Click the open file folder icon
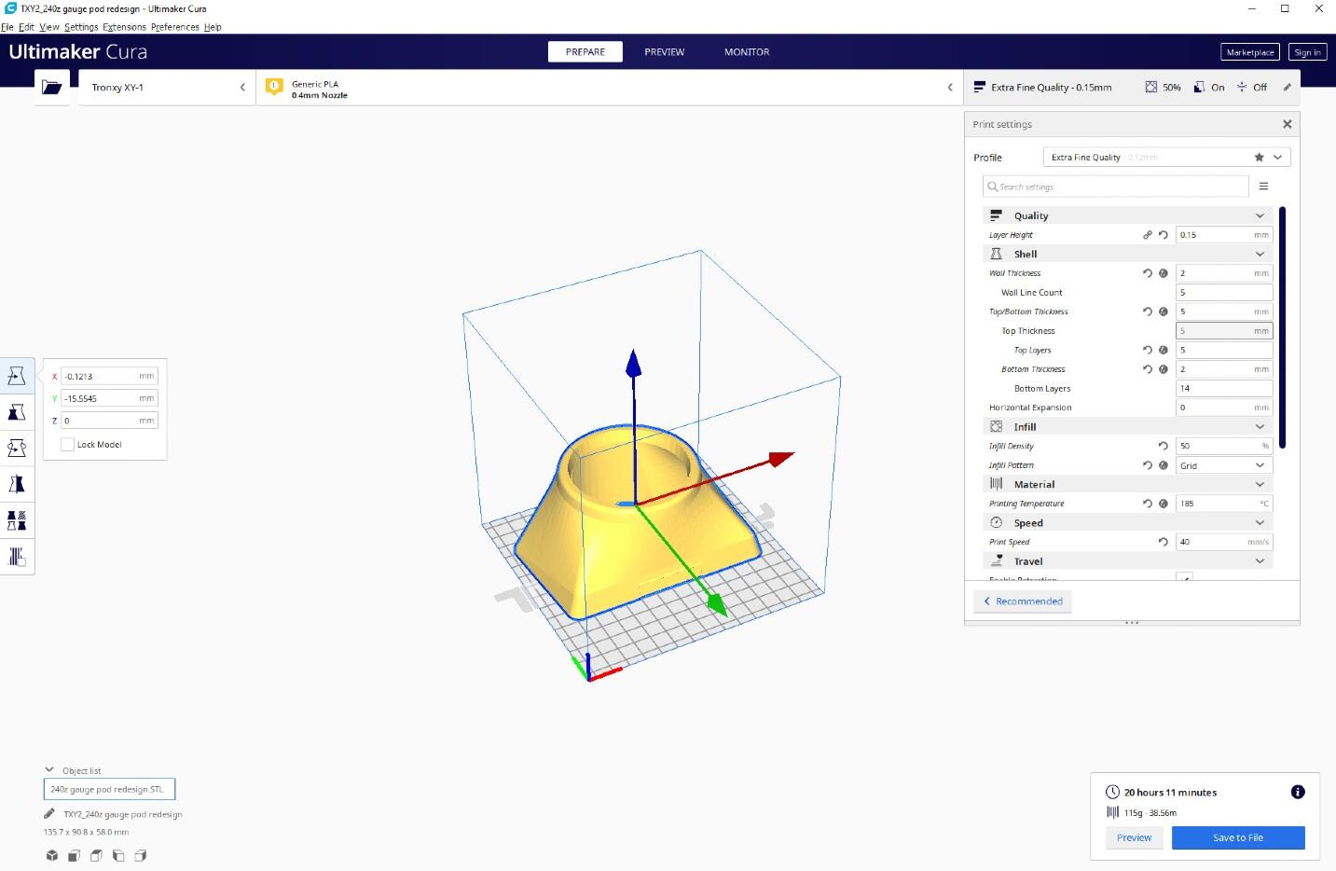Screen dimensions: 1336x871 (x=52, y=87)
